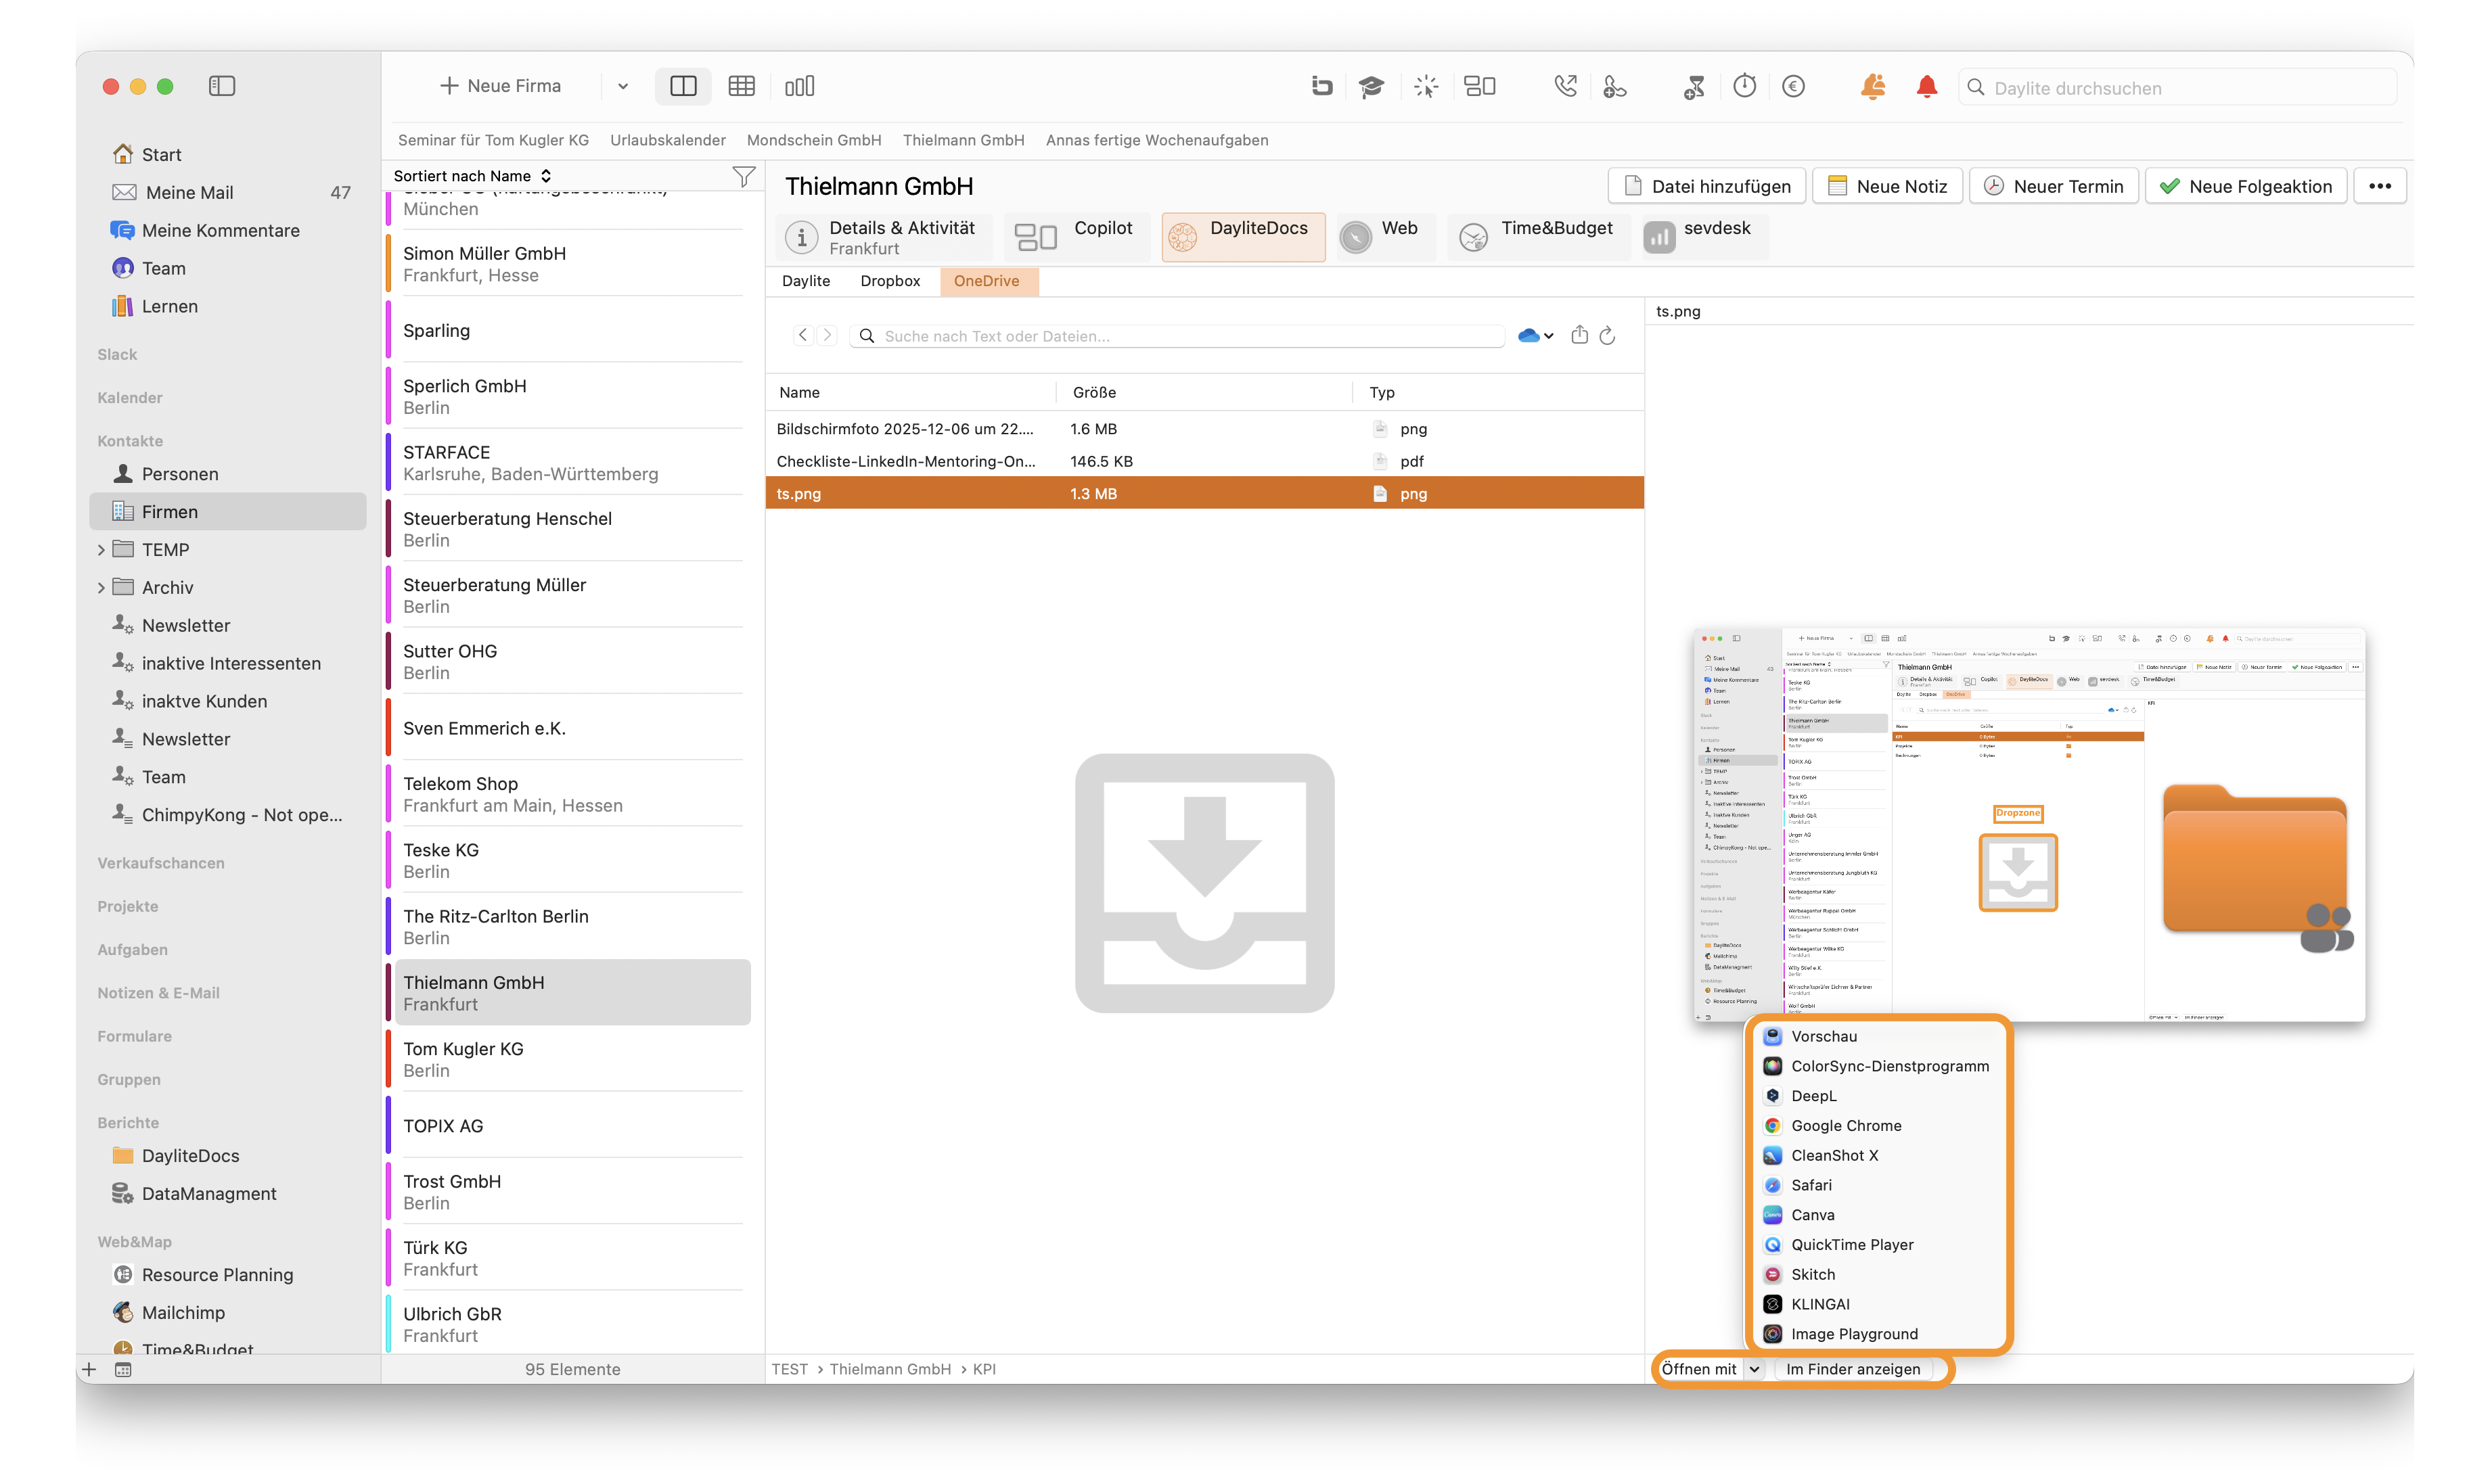This screenshot has width=2490, height=1484.
Task: Toggle the sidebar visibility icon
Action: coord(222,86)
